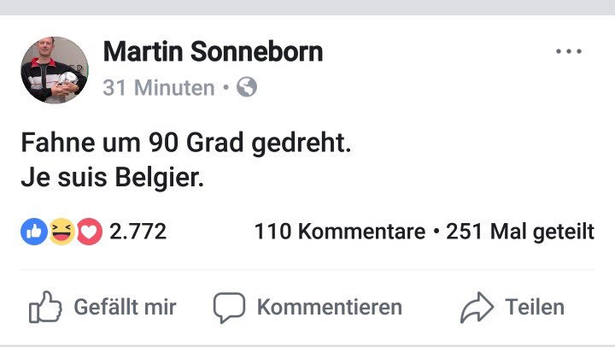The height and width of the screenshot is (347, 615).
Task: View the 2.772 reactions list
Action: 138,232
